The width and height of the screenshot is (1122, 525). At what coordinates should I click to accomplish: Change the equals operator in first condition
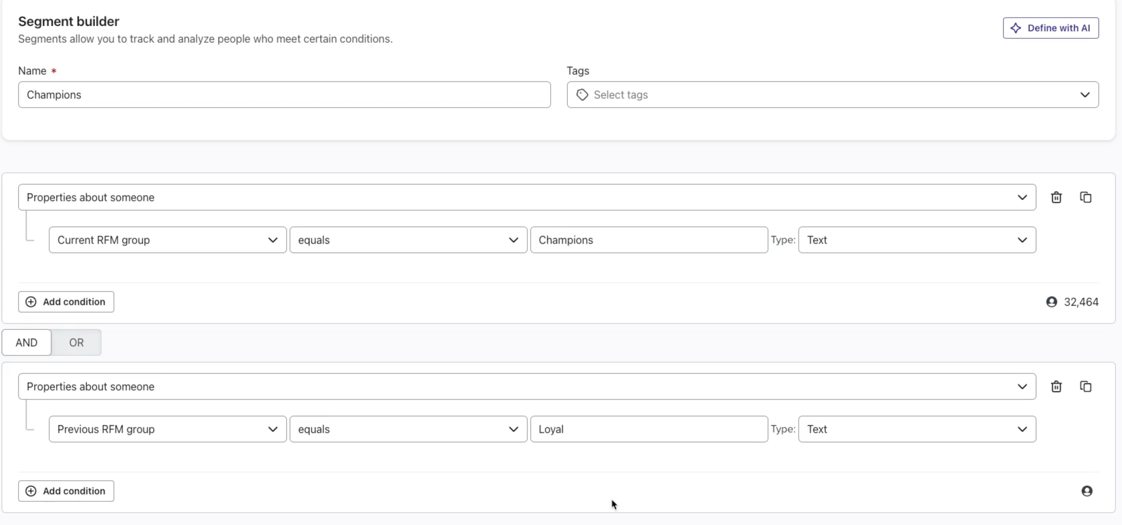[408, 240]
